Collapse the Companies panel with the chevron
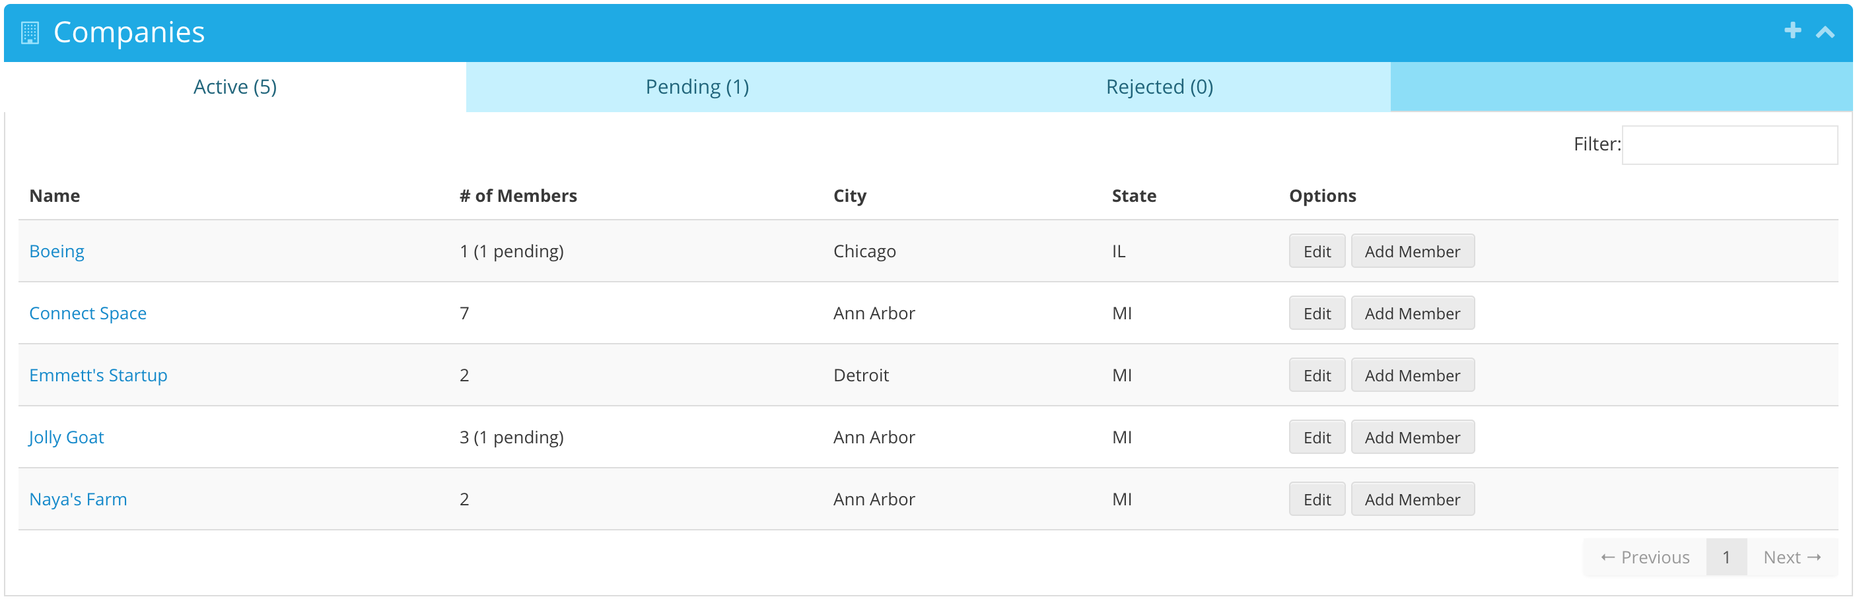 pos(1824,32)
